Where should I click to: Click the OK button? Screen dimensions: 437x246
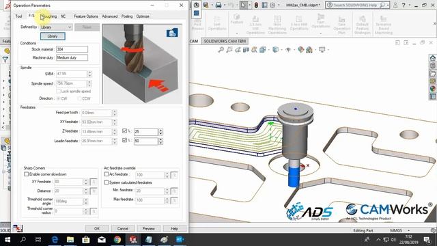pos(97,228)
